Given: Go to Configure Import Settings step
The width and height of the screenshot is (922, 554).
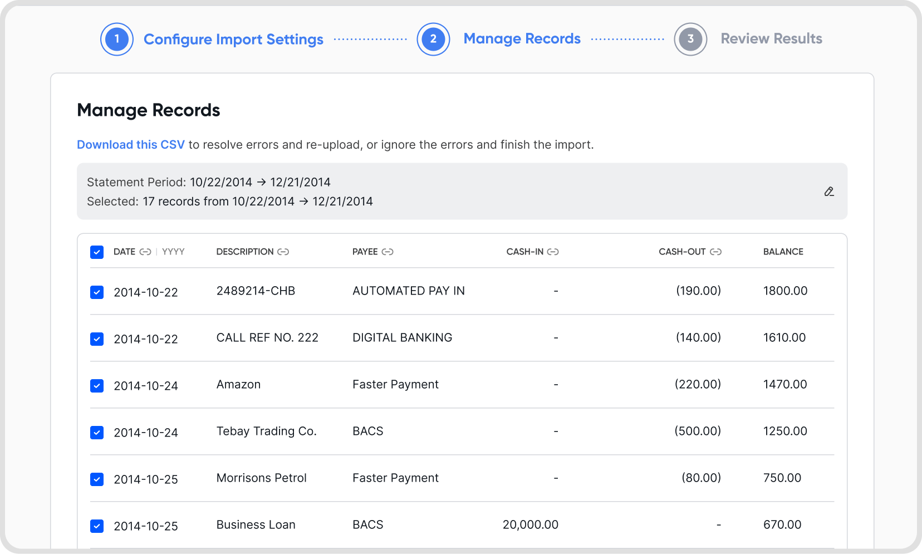Looking at the screenshot, I should coord(233,40).
